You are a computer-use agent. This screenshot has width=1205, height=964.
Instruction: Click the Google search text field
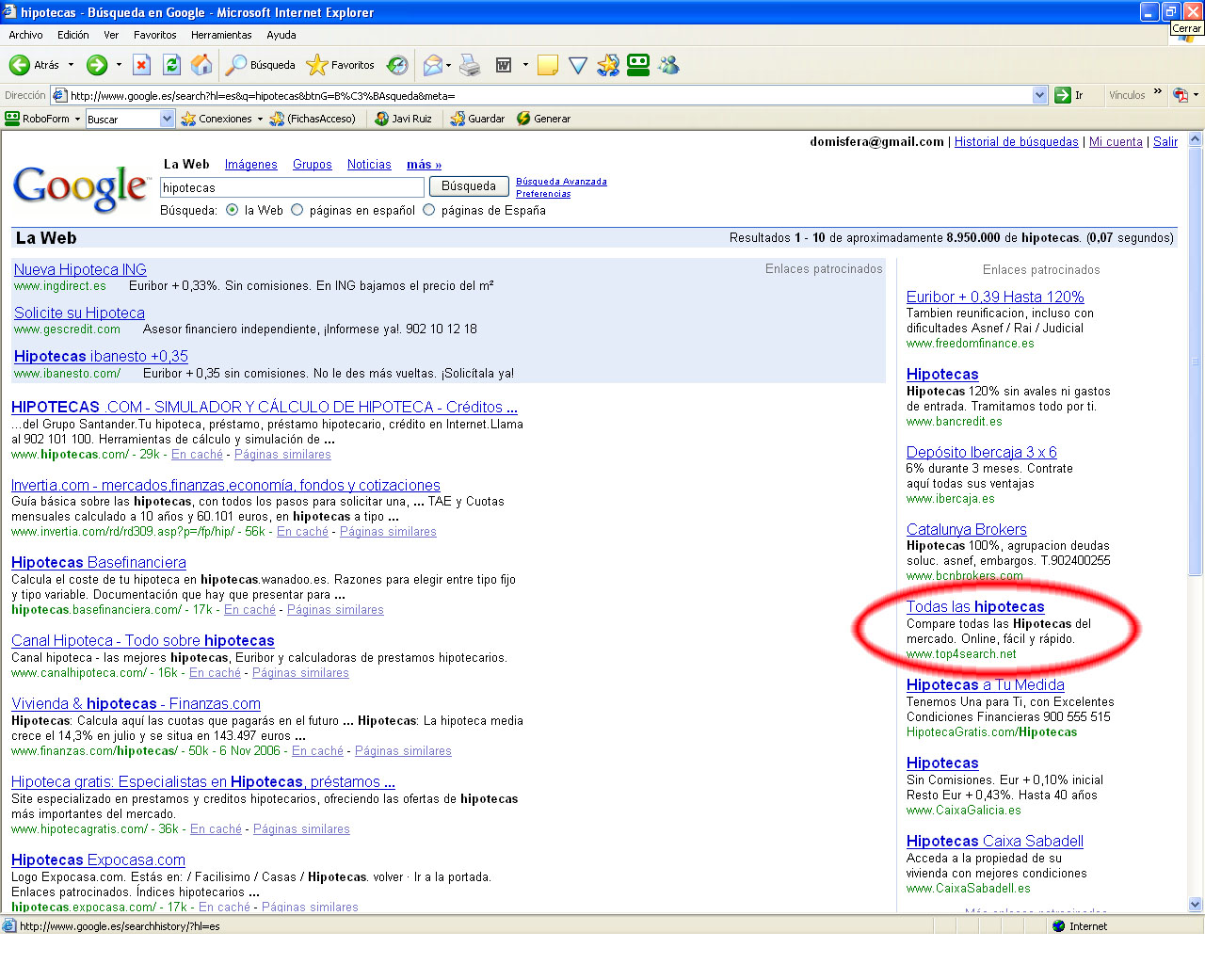tap(292, 187)
